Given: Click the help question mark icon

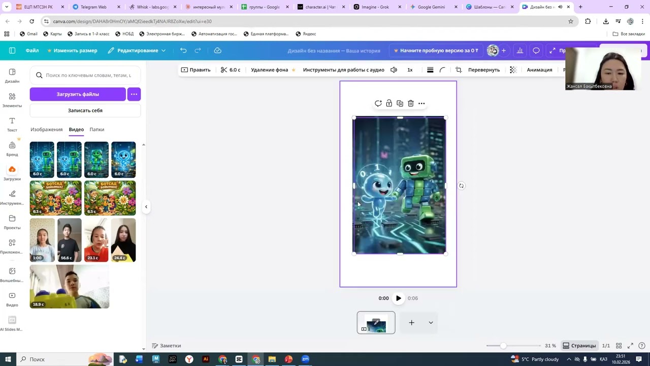Looking at the screenshot, I should coord(642,346).
